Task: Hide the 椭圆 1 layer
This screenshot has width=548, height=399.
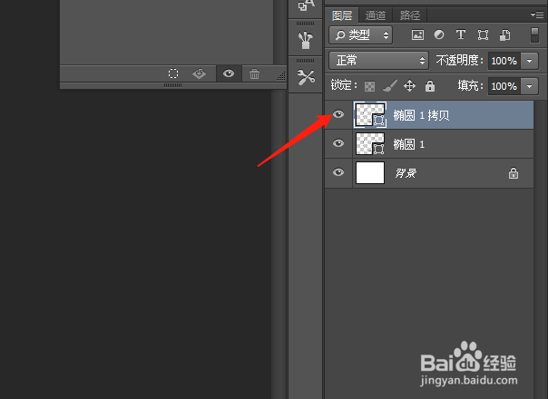Action: click(338, 143)
